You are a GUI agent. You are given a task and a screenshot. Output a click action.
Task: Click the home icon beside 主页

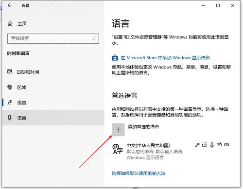[10, 24]
